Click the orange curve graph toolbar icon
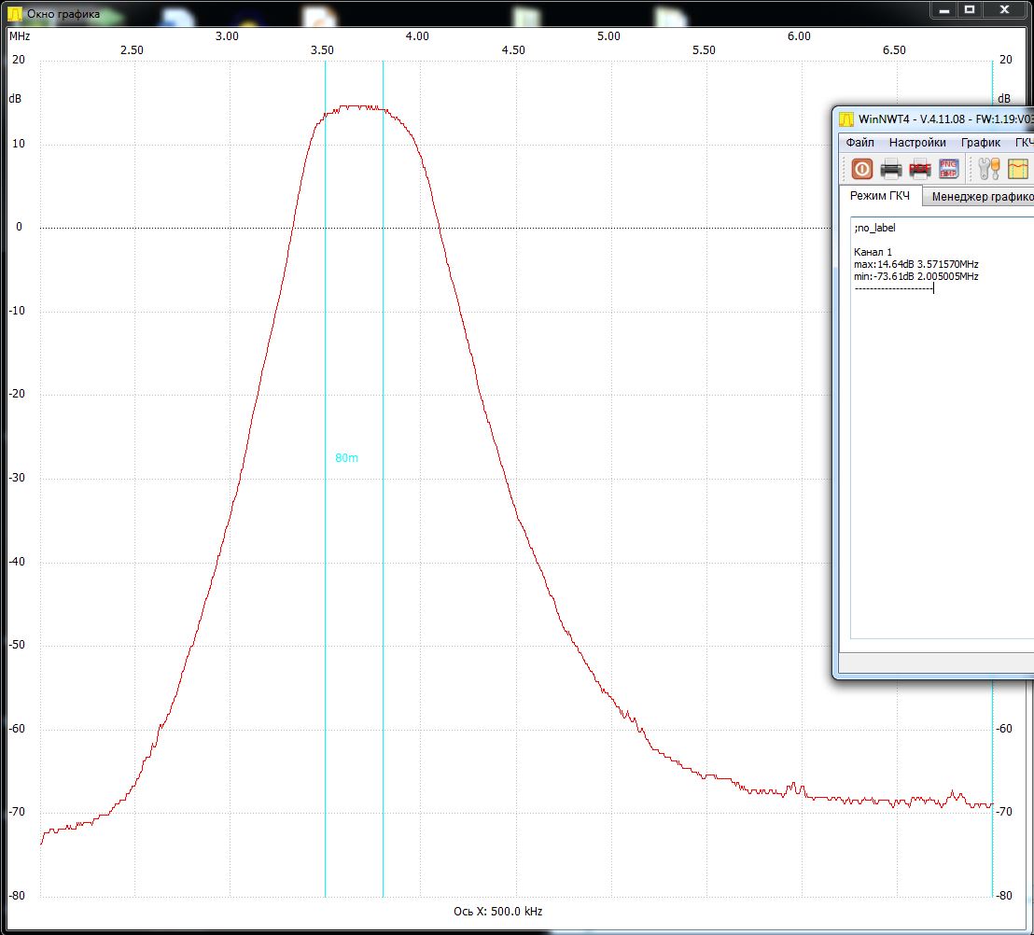1034x935 pixels. [x=1018, y=169]
